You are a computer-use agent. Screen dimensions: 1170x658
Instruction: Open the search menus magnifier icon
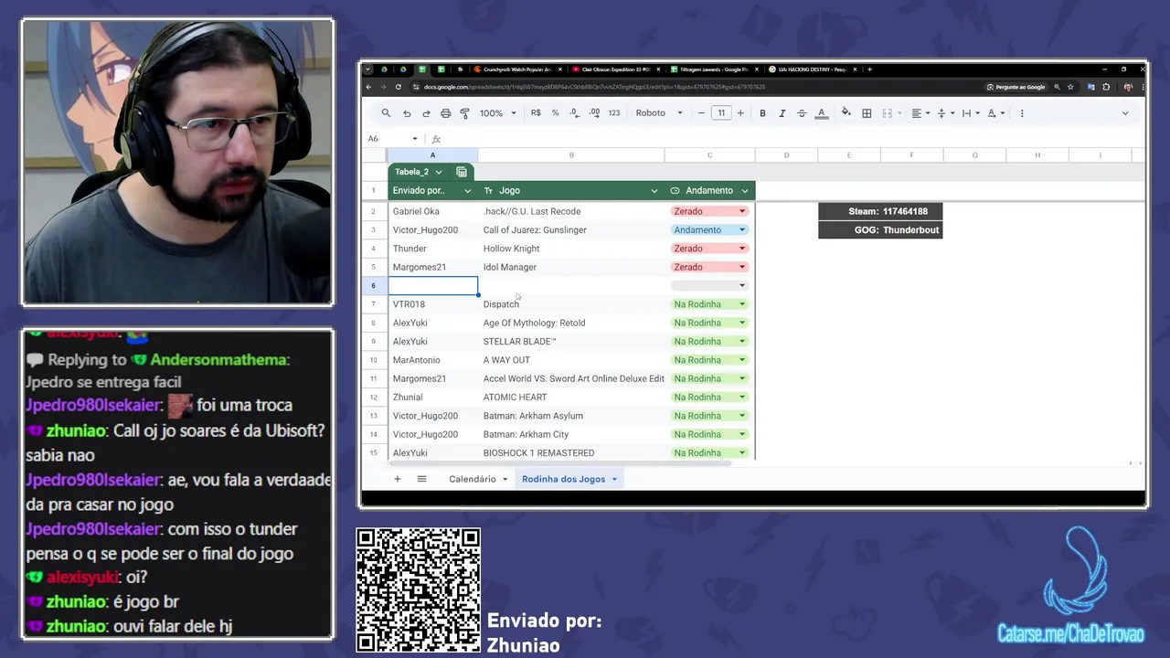tap(386, 113)
